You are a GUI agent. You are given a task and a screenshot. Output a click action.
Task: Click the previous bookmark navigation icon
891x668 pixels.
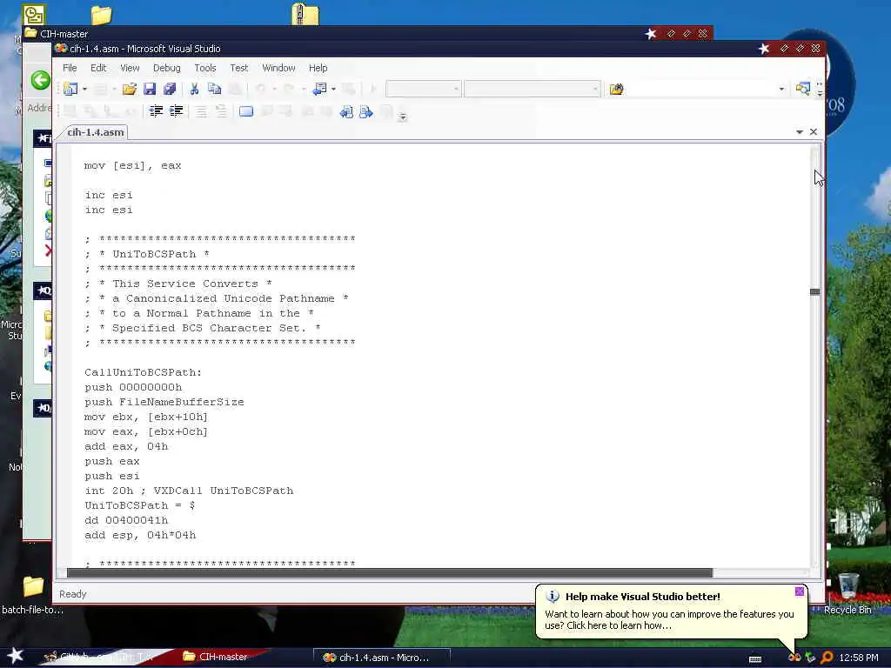click(346, 112)
